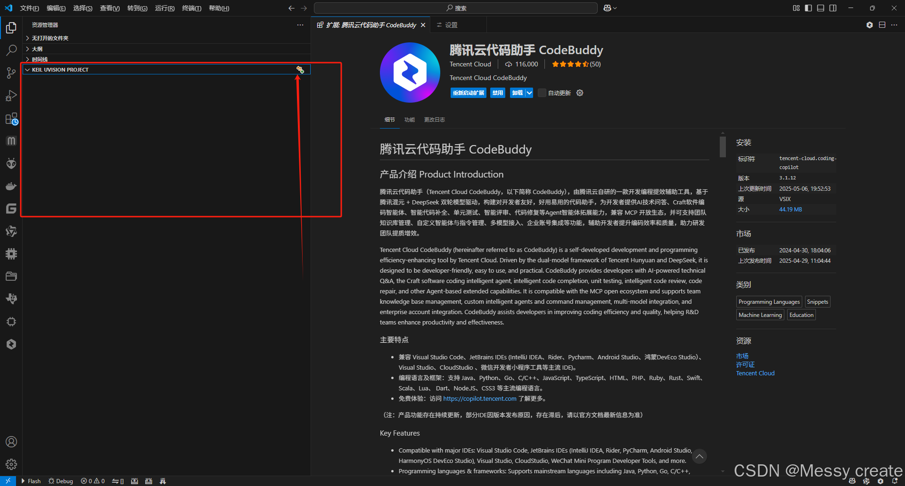Open the Copilot dropdown chevron in title bar
This screenshot has height=486, width=905.
[x=615, y=8]
